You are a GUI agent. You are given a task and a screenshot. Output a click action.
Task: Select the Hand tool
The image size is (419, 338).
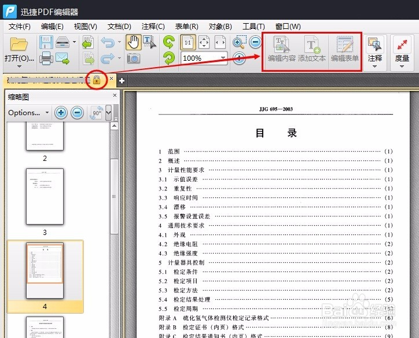(x=133, y=42)
